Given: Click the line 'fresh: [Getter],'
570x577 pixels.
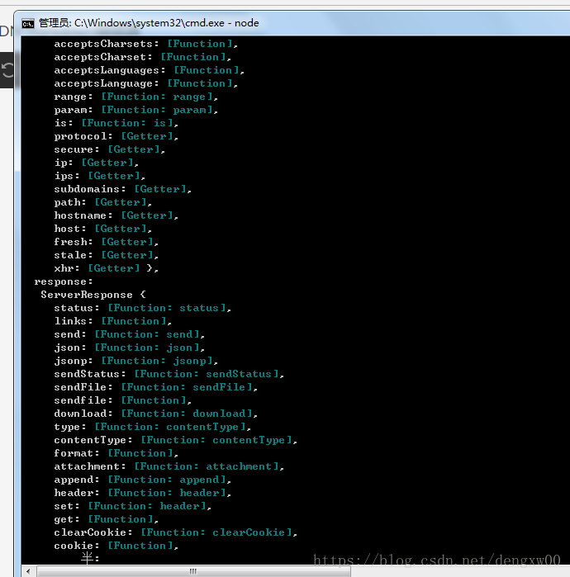Looking at the screenshot, I should pos(106,242).
